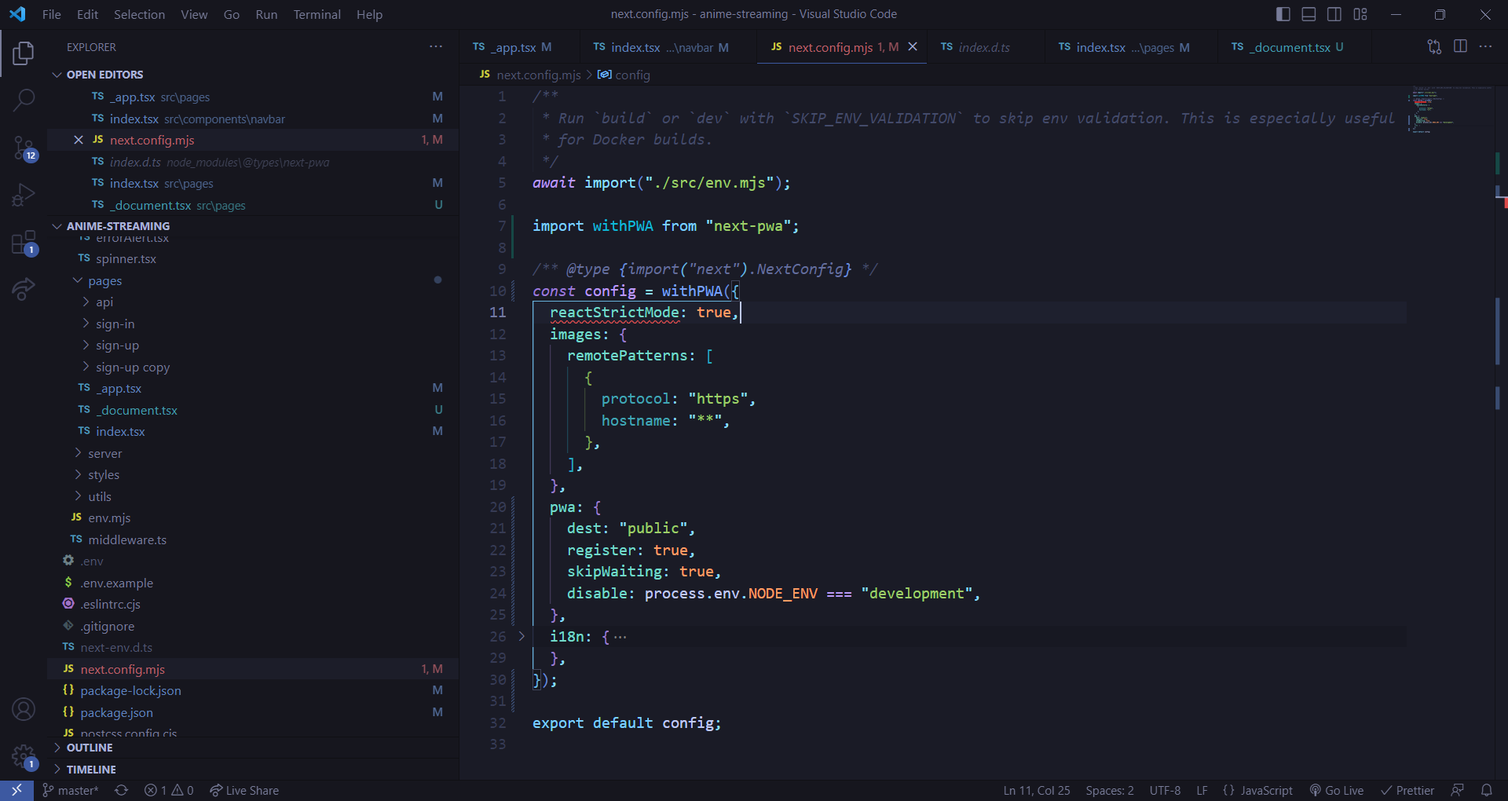Select the Run and Debug icon
1508x801 pixels.
tap(23, 195)
